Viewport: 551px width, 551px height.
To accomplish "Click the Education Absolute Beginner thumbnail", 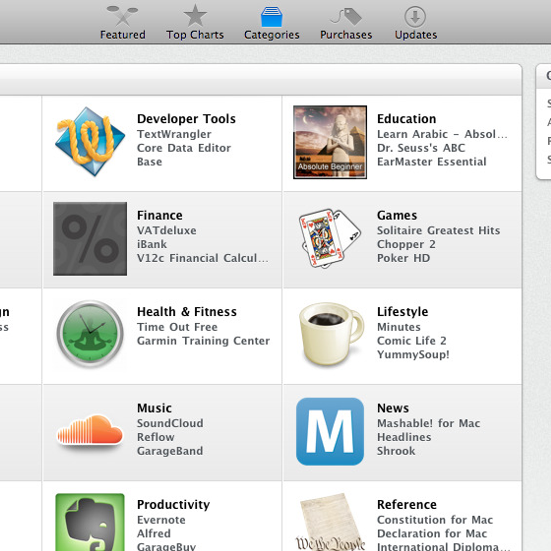I will pyautogui.click(x=330, y=142).
